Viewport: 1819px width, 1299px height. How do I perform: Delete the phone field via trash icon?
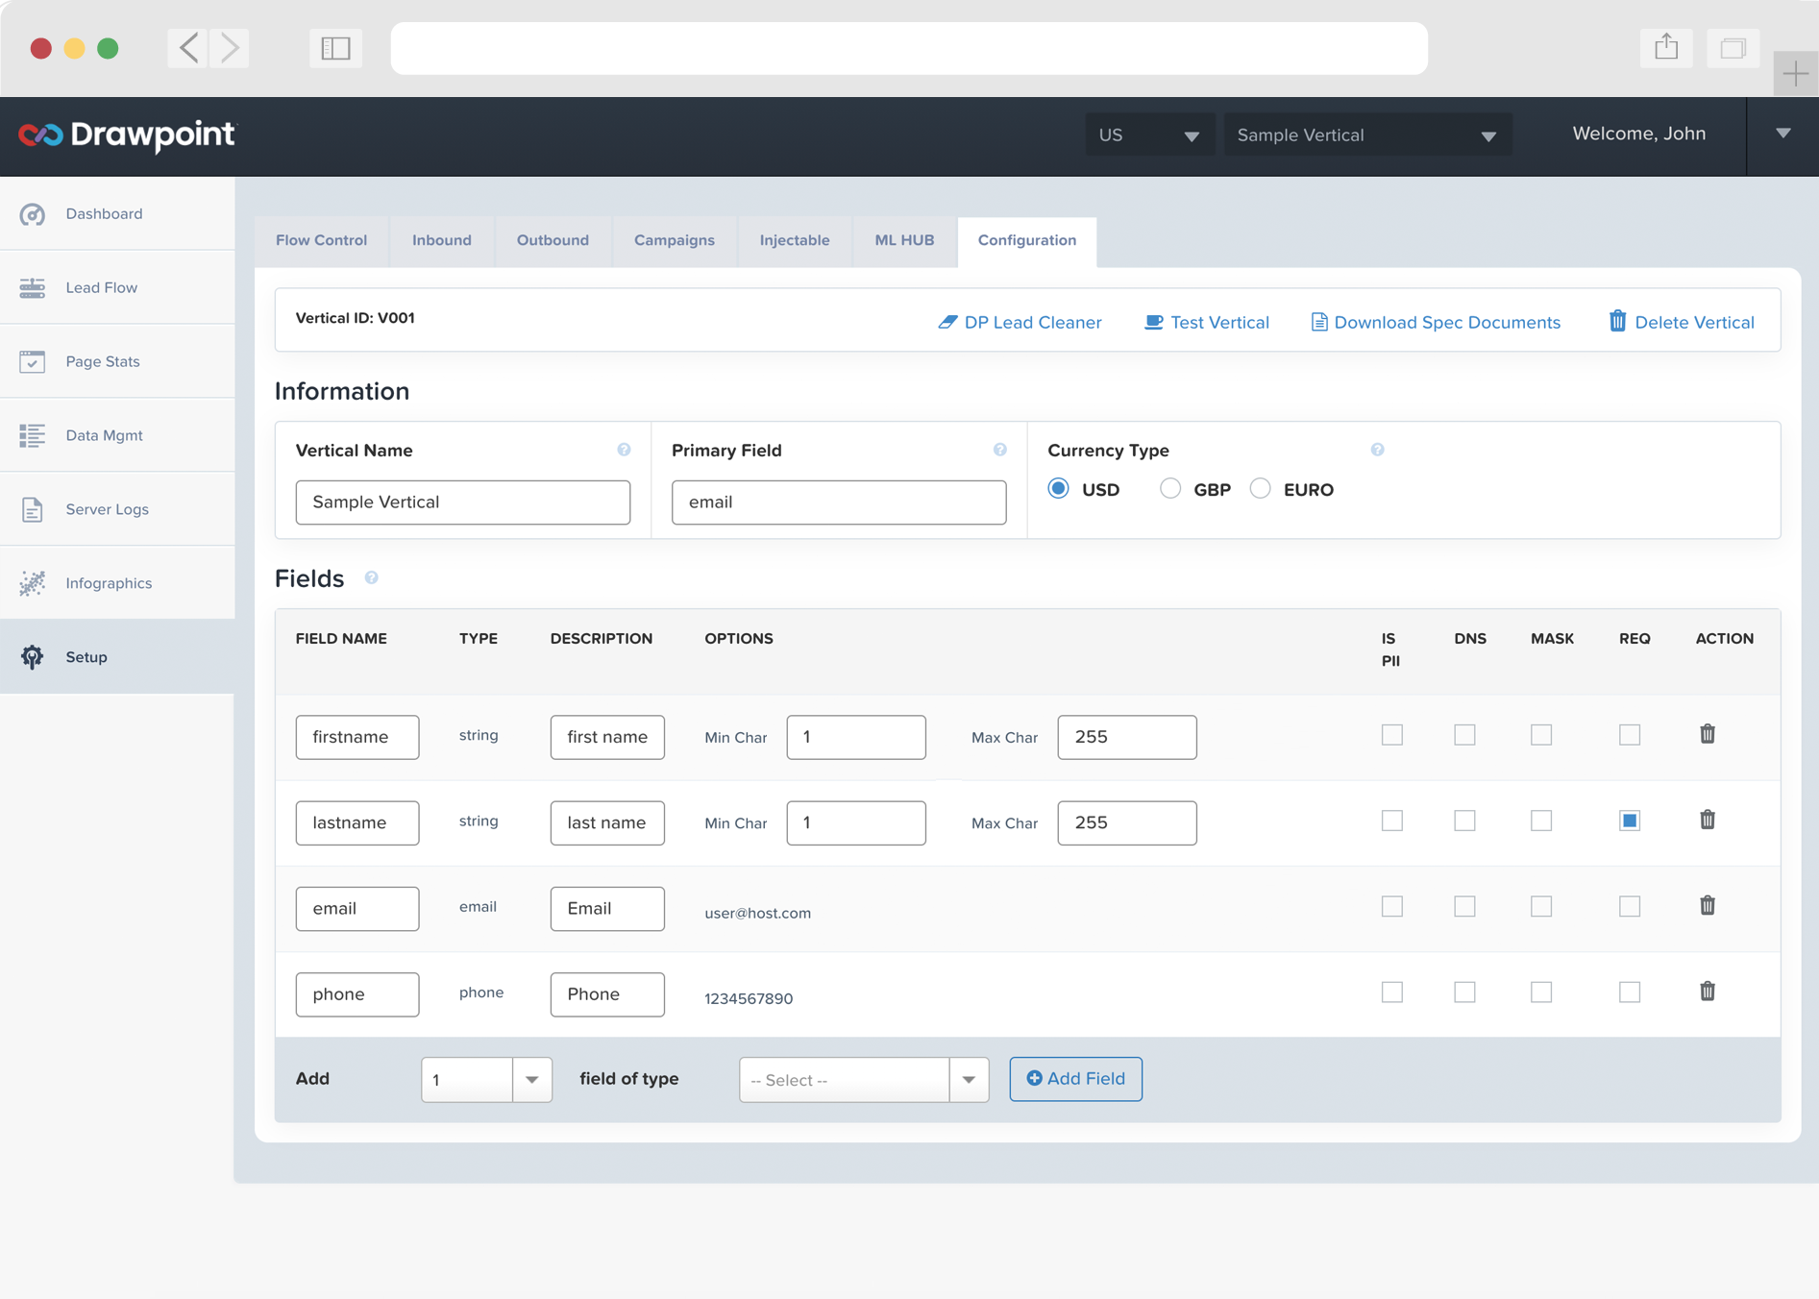click(x=1707, y=992)
